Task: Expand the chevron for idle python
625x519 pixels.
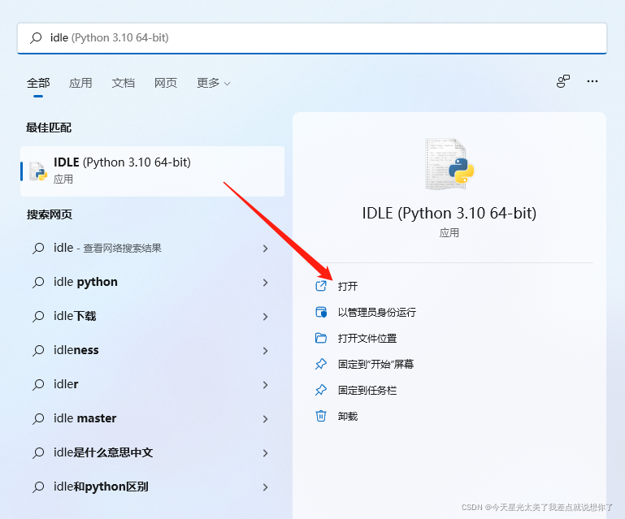Action: [266, 283]
